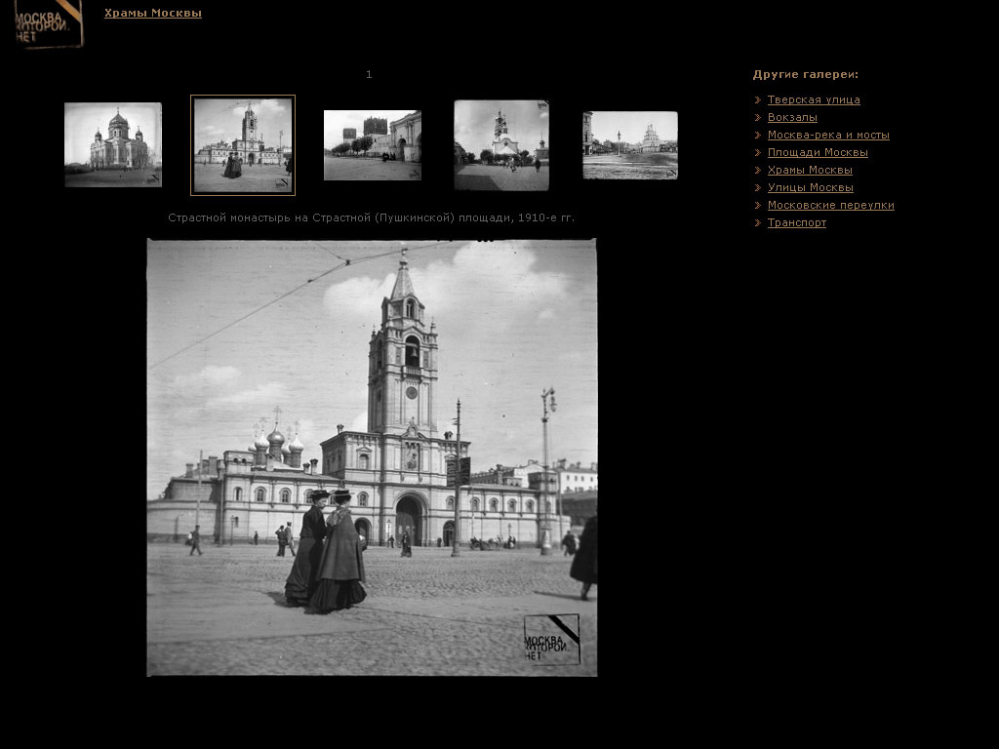Click the arrow bullet beside sidebar Храмы Москвы
Viewport: 999px width, 749px height.
(757, 170)
